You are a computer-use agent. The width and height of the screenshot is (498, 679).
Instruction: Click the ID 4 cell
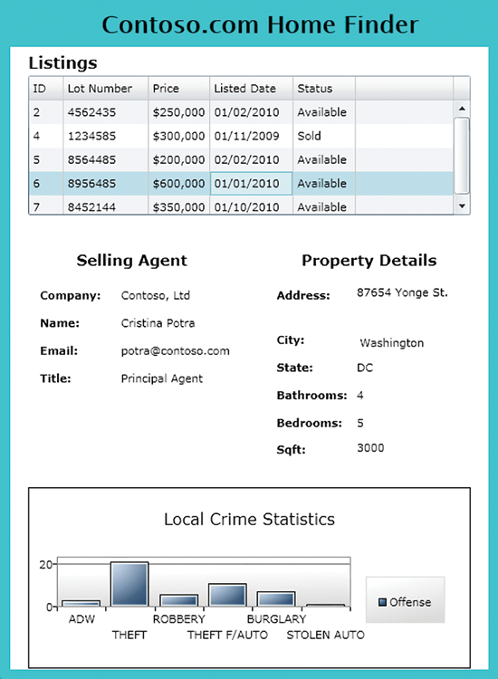click(x=46, y=136)
